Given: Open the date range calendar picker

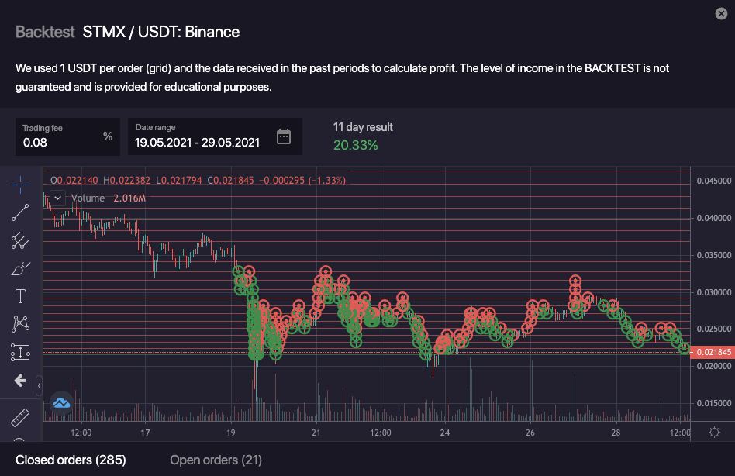Looking at the screenshot, I should pyautogui.click(x=284, y=137).
